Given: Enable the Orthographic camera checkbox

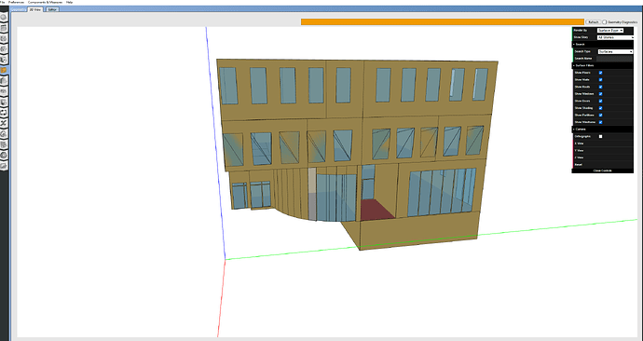Looking at the screenshot, I should click(600, 136).
